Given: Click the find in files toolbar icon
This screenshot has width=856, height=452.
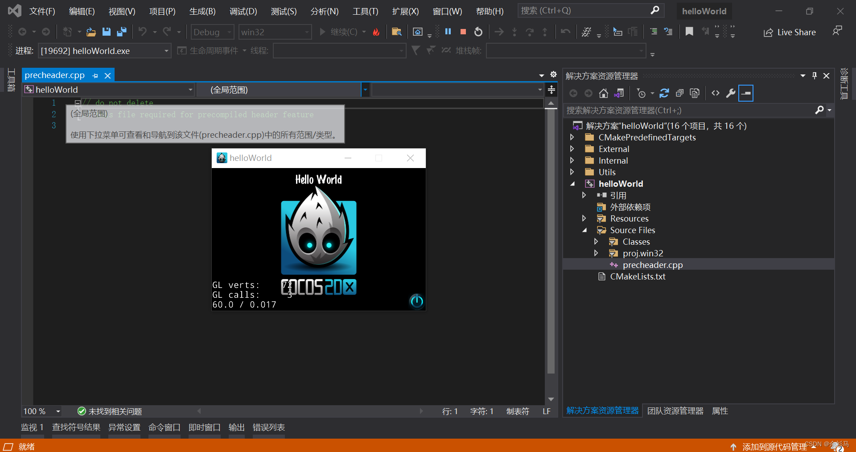Looking at the screenshot, I should pos(396,32).
